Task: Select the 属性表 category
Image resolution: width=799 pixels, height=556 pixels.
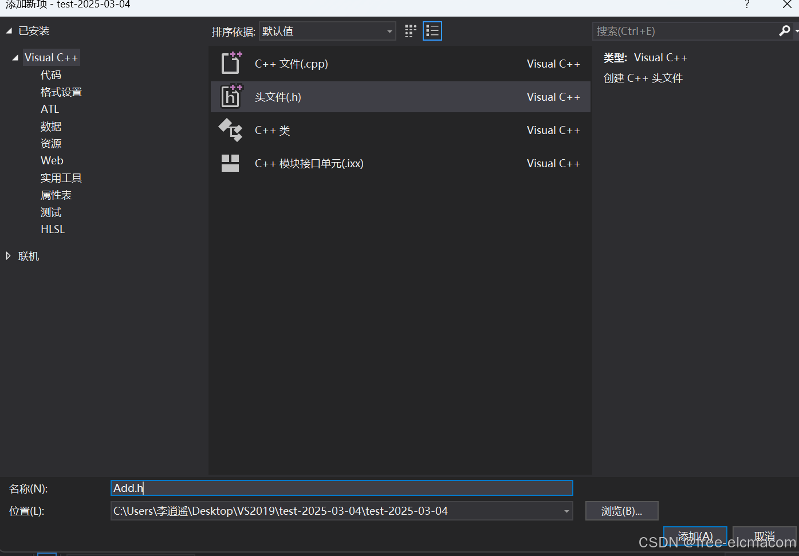Action: tap(56, 195)
